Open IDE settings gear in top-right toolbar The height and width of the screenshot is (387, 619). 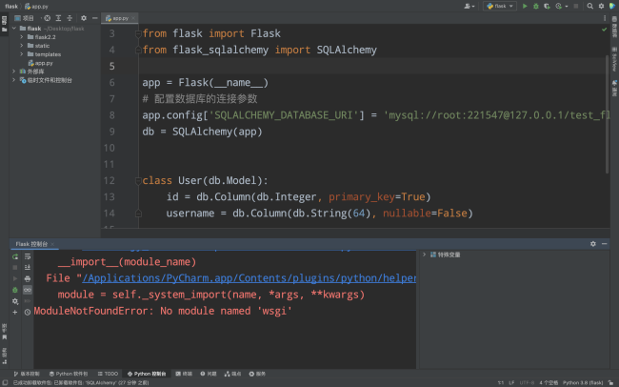pyautogui.click(x=601, y=6)
